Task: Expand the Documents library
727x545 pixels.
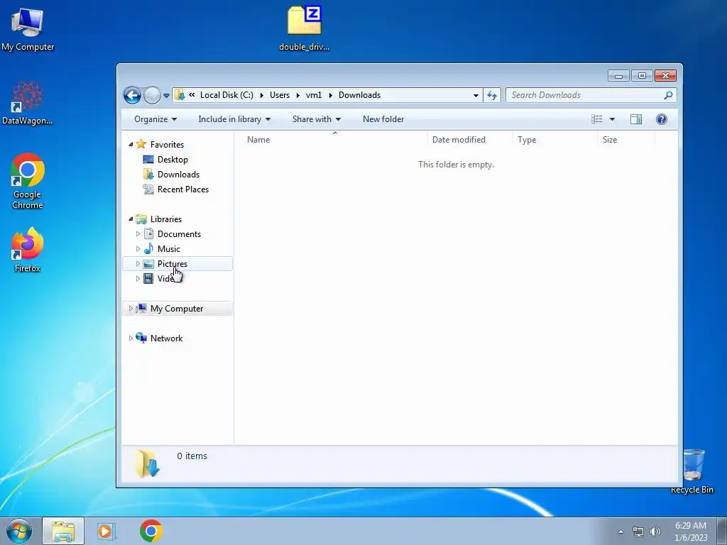Action: (x=138, y=234)
